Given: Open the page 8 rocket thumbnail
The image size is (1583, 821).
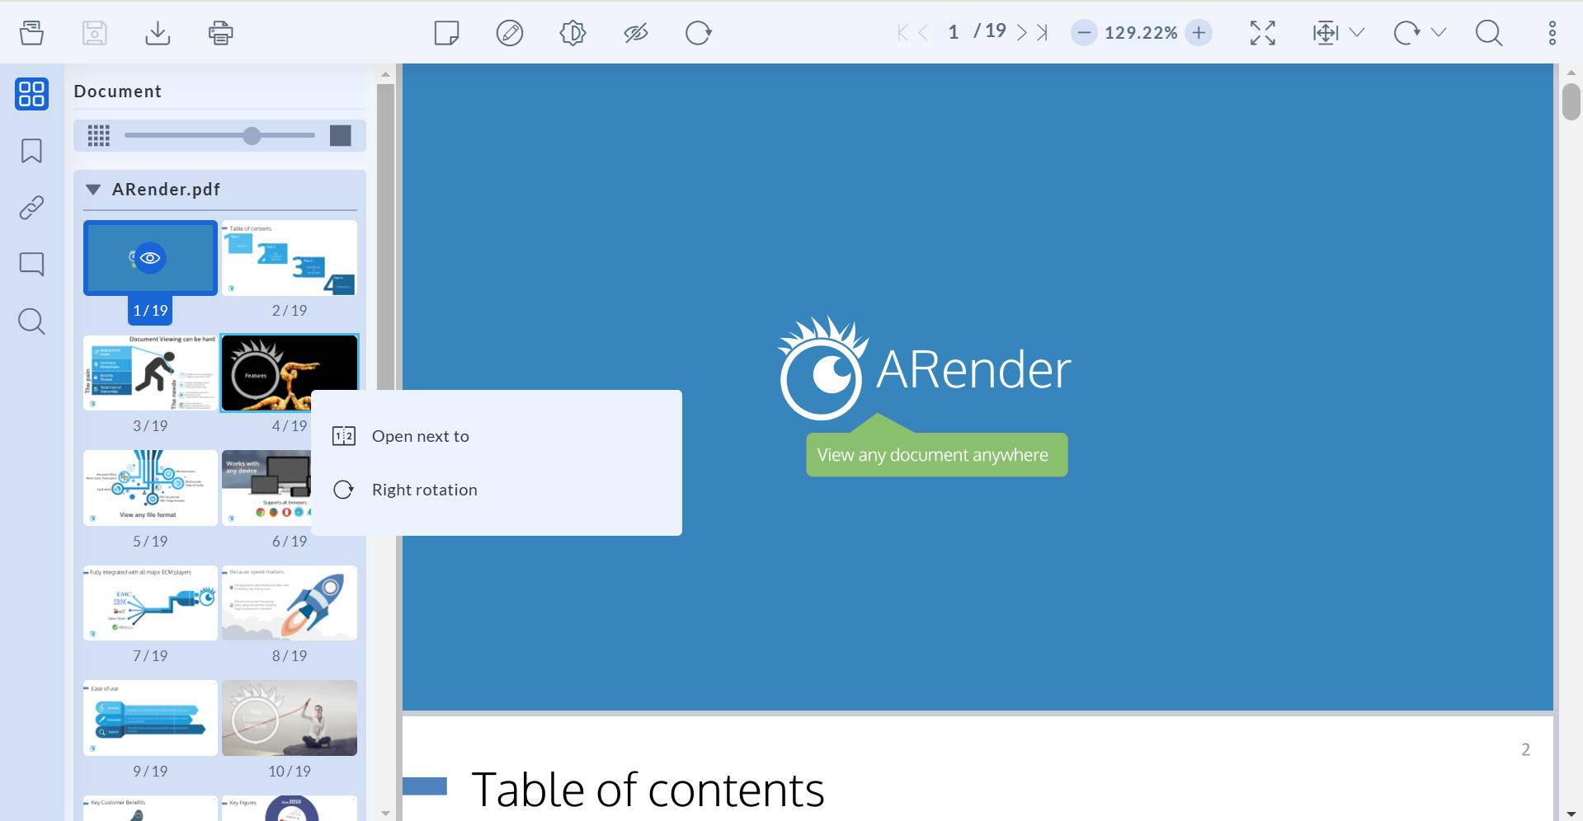Looking at the screenshot, I should [x=289, y=603].
